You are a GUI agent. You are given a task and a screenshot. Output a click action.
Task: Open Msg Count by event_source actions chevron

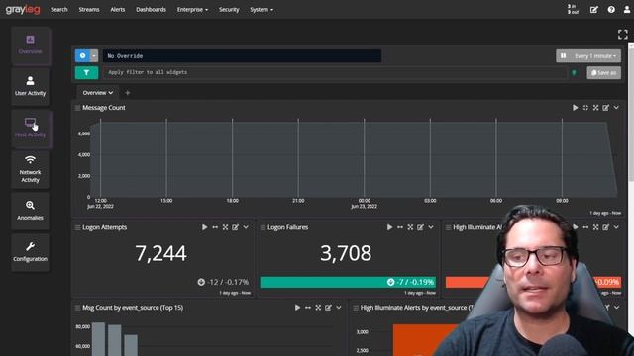point(339,308)
